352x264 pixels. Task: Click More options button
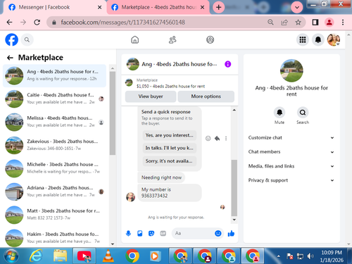click(206, 96)
